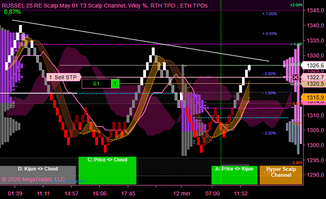Click the 1335,0 price axis label

pyautogui.click(x=315, y=41)
